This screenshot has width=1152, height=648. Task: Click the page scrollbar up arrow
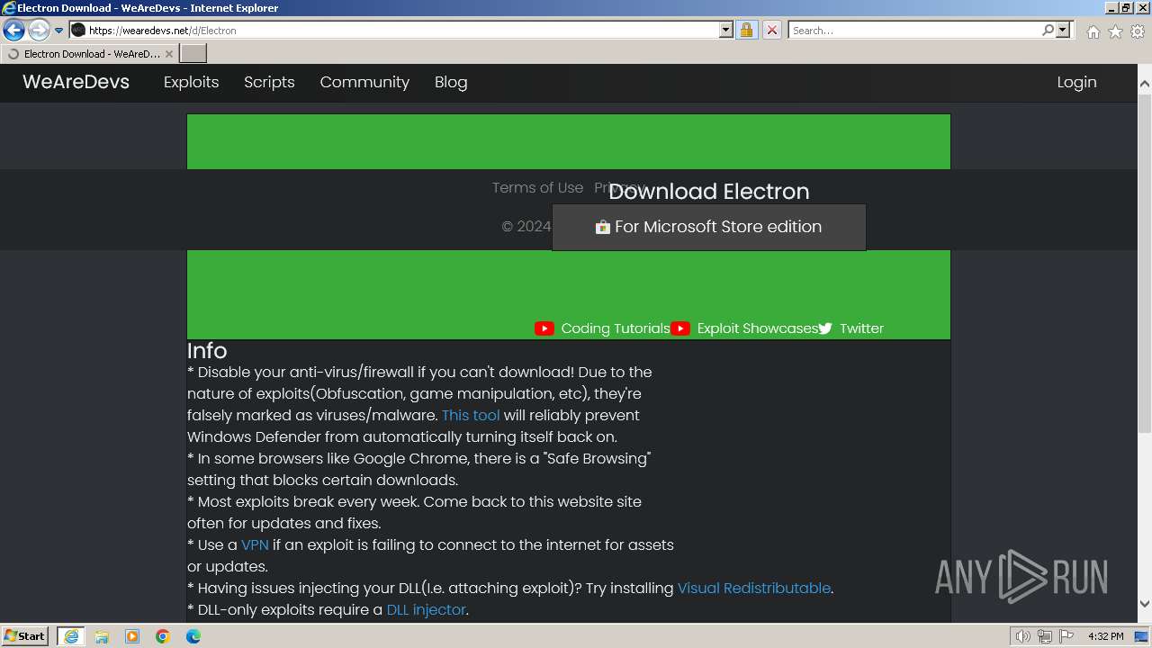click(1144, 85)
